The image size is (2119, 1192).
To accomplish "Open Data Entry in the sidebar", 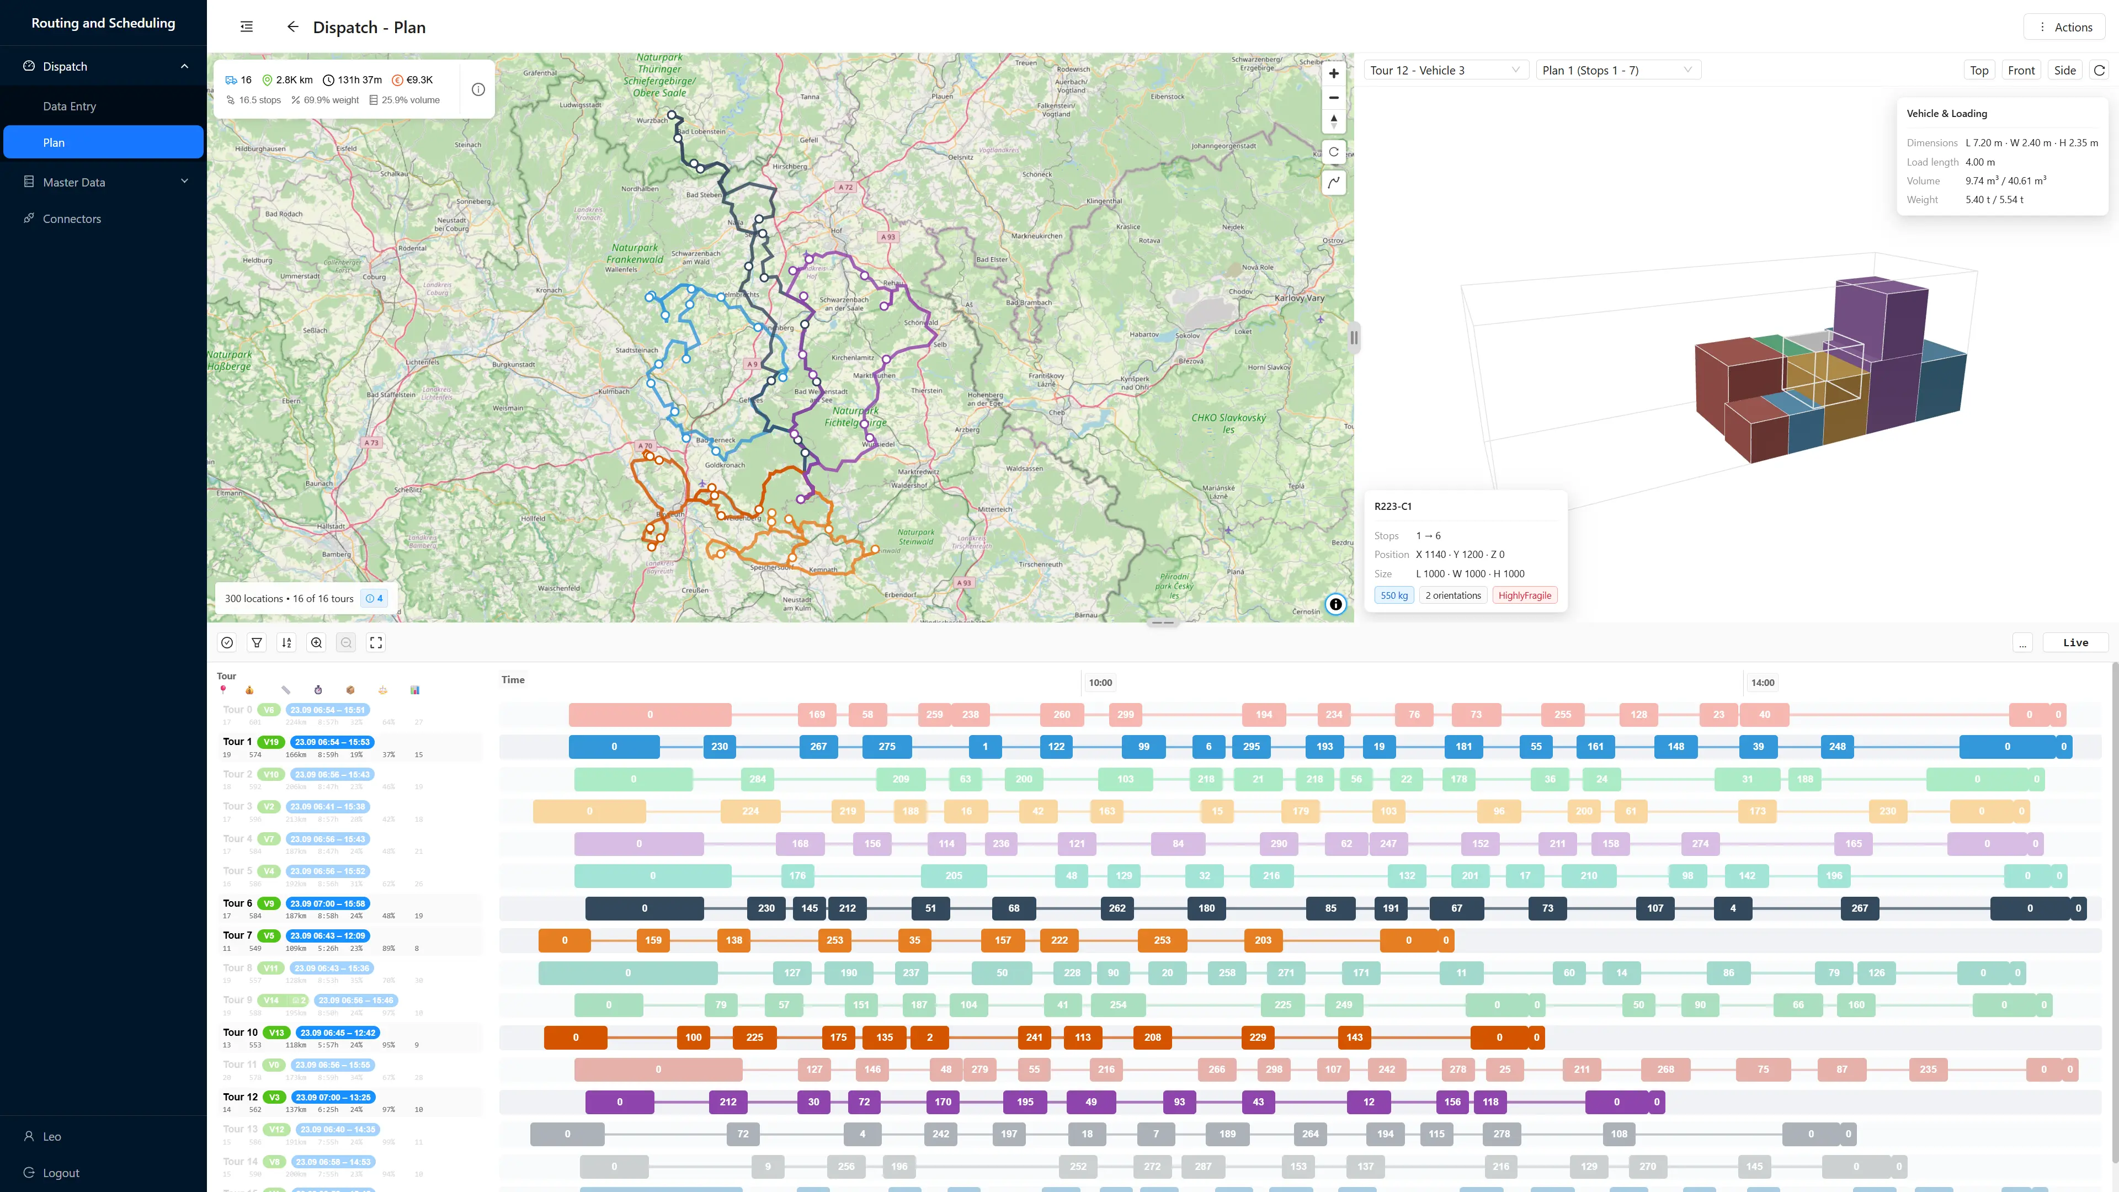I will [x=69, y=106].
